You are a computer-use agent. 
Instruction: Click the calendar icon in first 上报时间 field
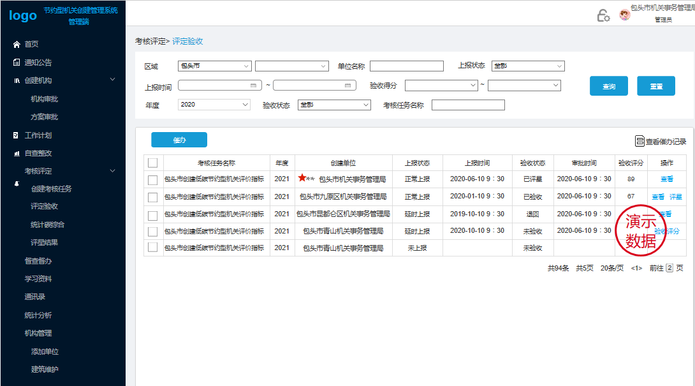254,85
